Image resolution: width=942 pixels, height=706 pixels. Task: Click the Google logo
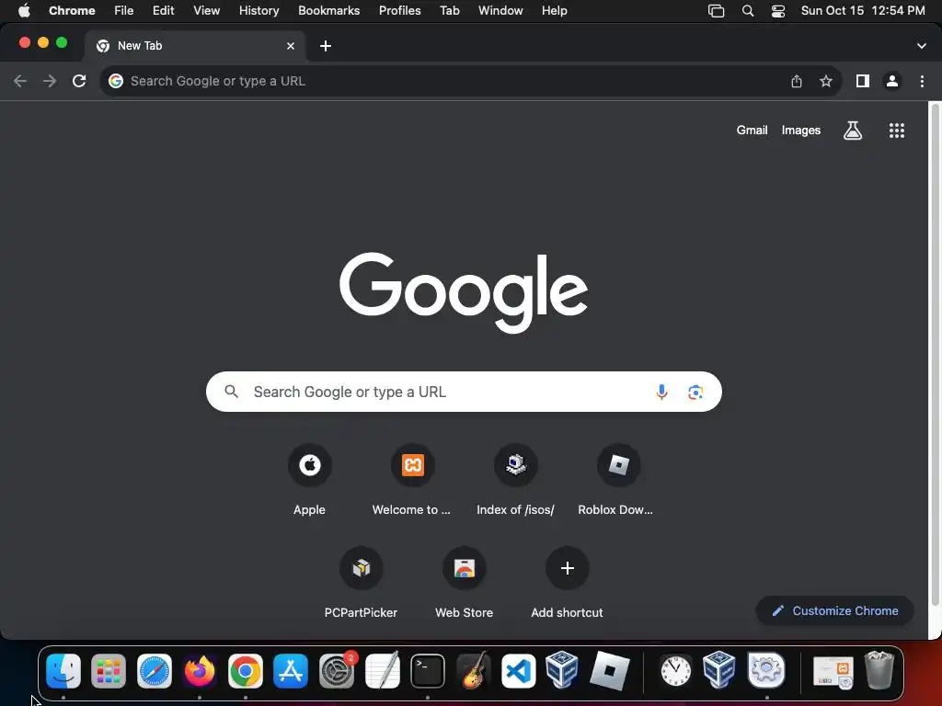464,292
